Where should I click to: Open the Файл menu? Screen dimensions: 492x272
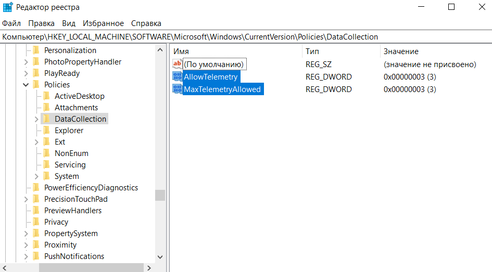point(11,23)
